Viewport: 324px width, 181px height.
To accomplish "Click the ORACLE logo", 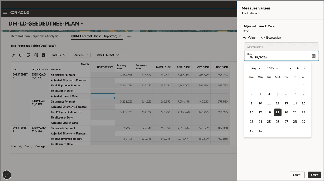I will pyautogui.click(x=20, y=12).
